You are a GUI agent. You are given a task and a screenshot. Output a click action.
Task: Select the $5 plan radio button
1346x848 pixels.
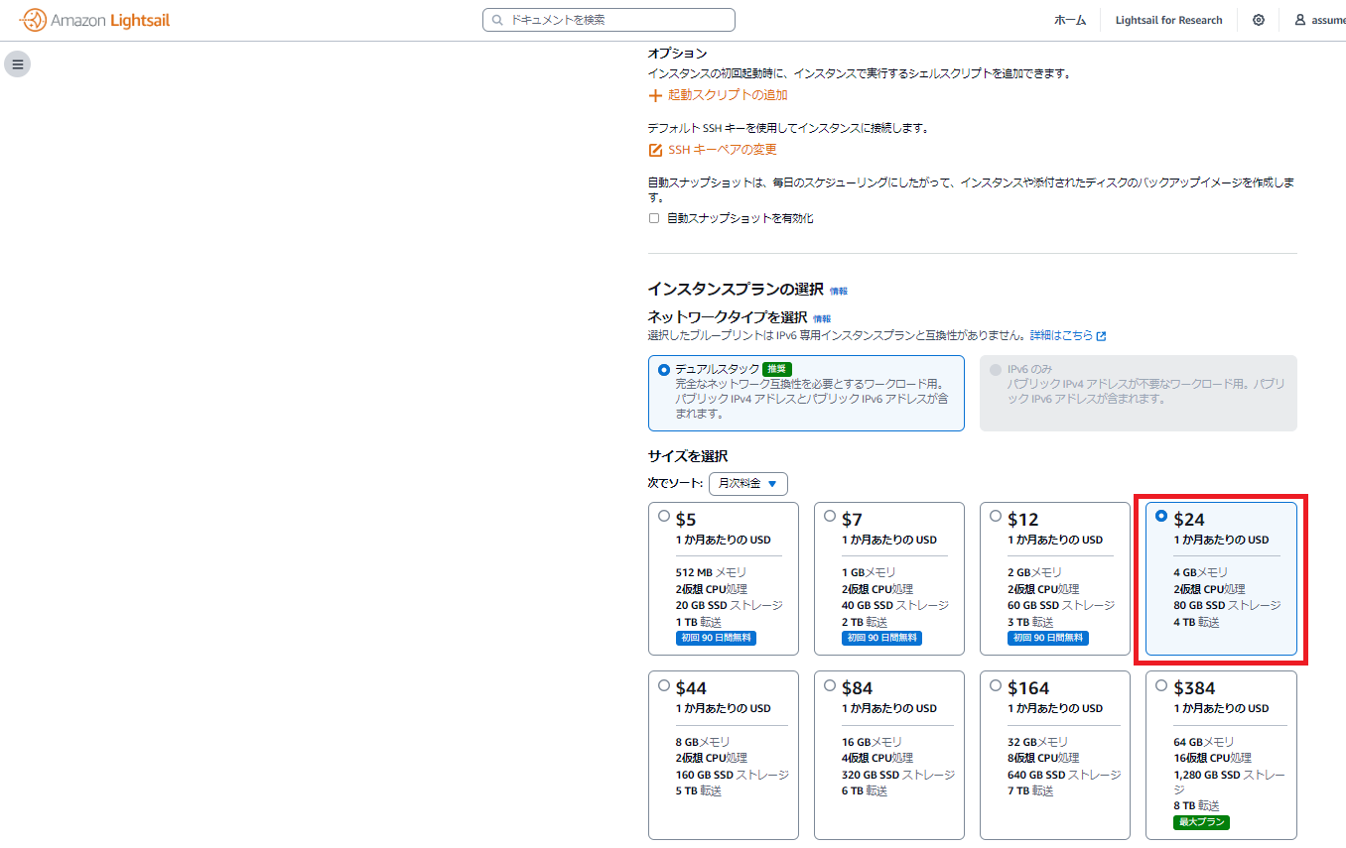[664, 516]
